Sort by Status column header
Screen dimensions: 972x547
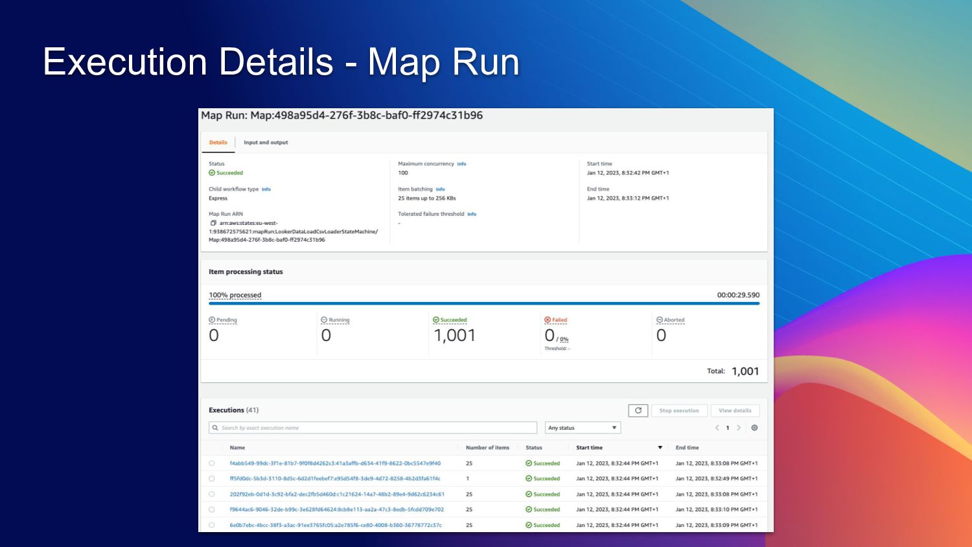534,448
